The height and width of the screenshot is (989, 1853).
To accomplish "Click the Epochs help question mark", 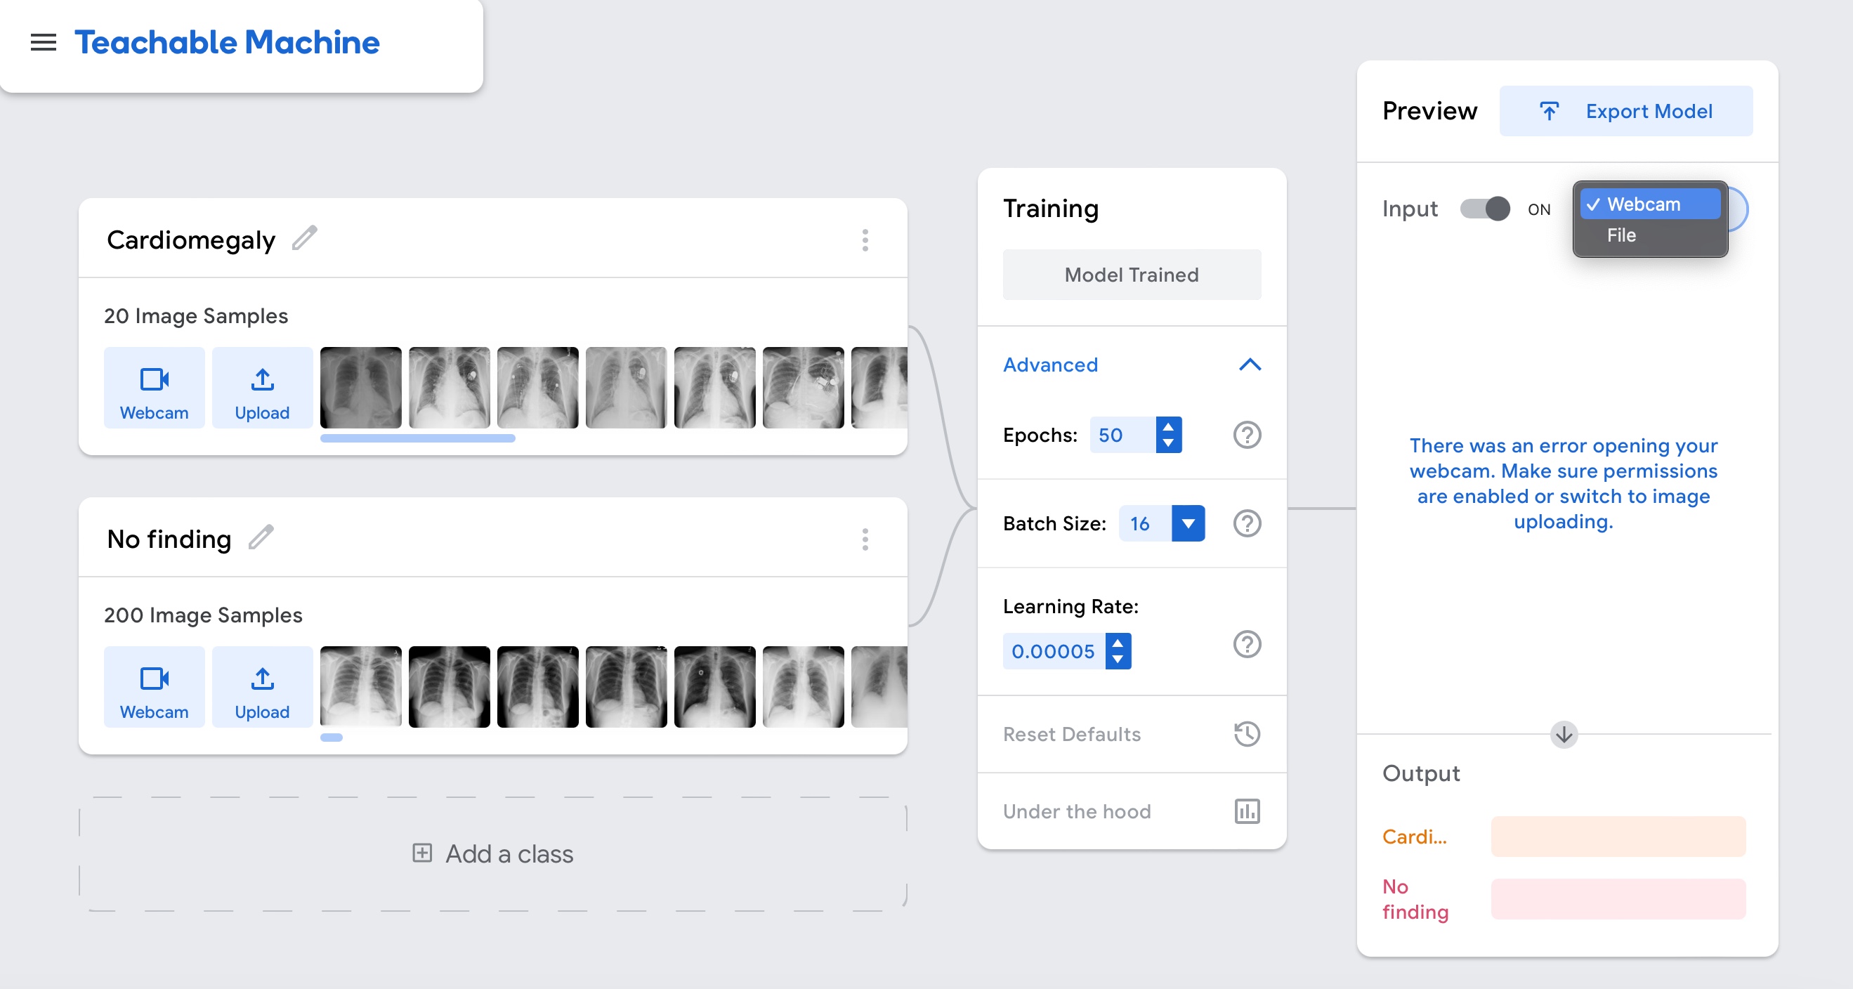I will click(x=1247, y=435).
